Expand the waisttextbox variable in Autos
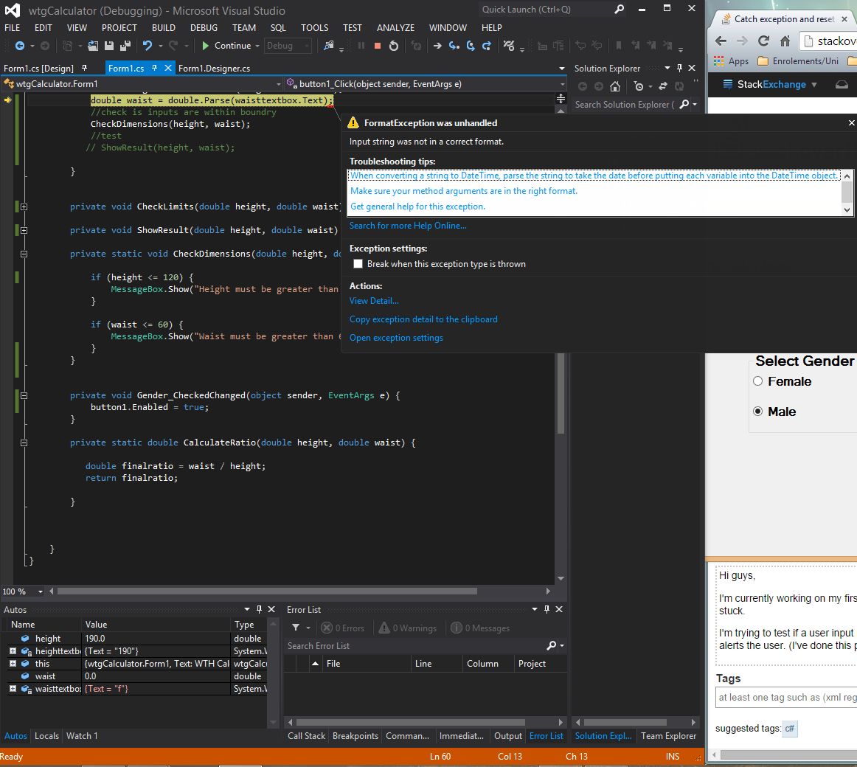 [13, 689]
